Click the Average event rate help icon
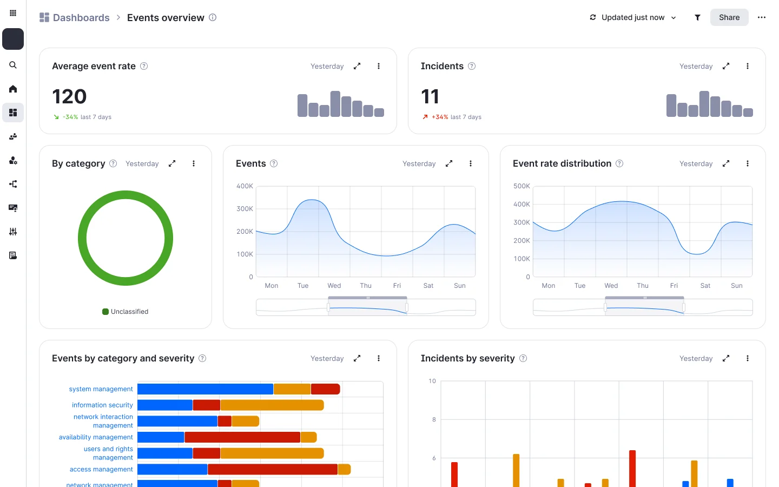 pos(144,66)
